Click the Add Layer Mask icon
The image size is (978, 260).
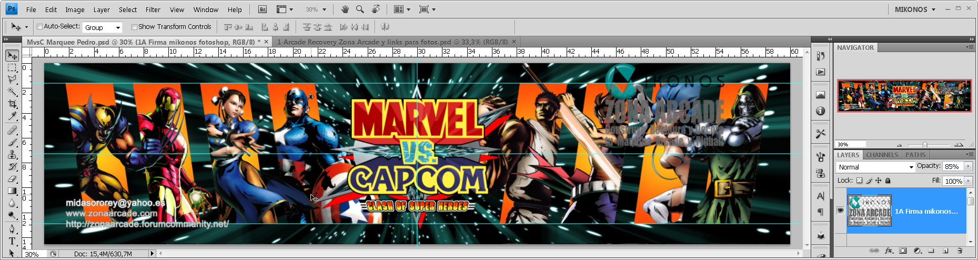point(903,251)
